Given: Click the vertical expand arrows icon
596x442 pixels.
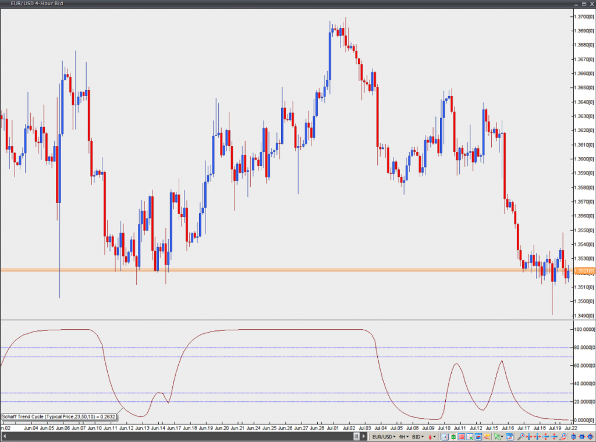Looking at the screenshot, I should coord(545,436).
